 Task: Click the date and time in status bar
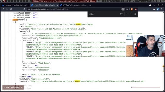pyautogui.click(x=151, y=1)
